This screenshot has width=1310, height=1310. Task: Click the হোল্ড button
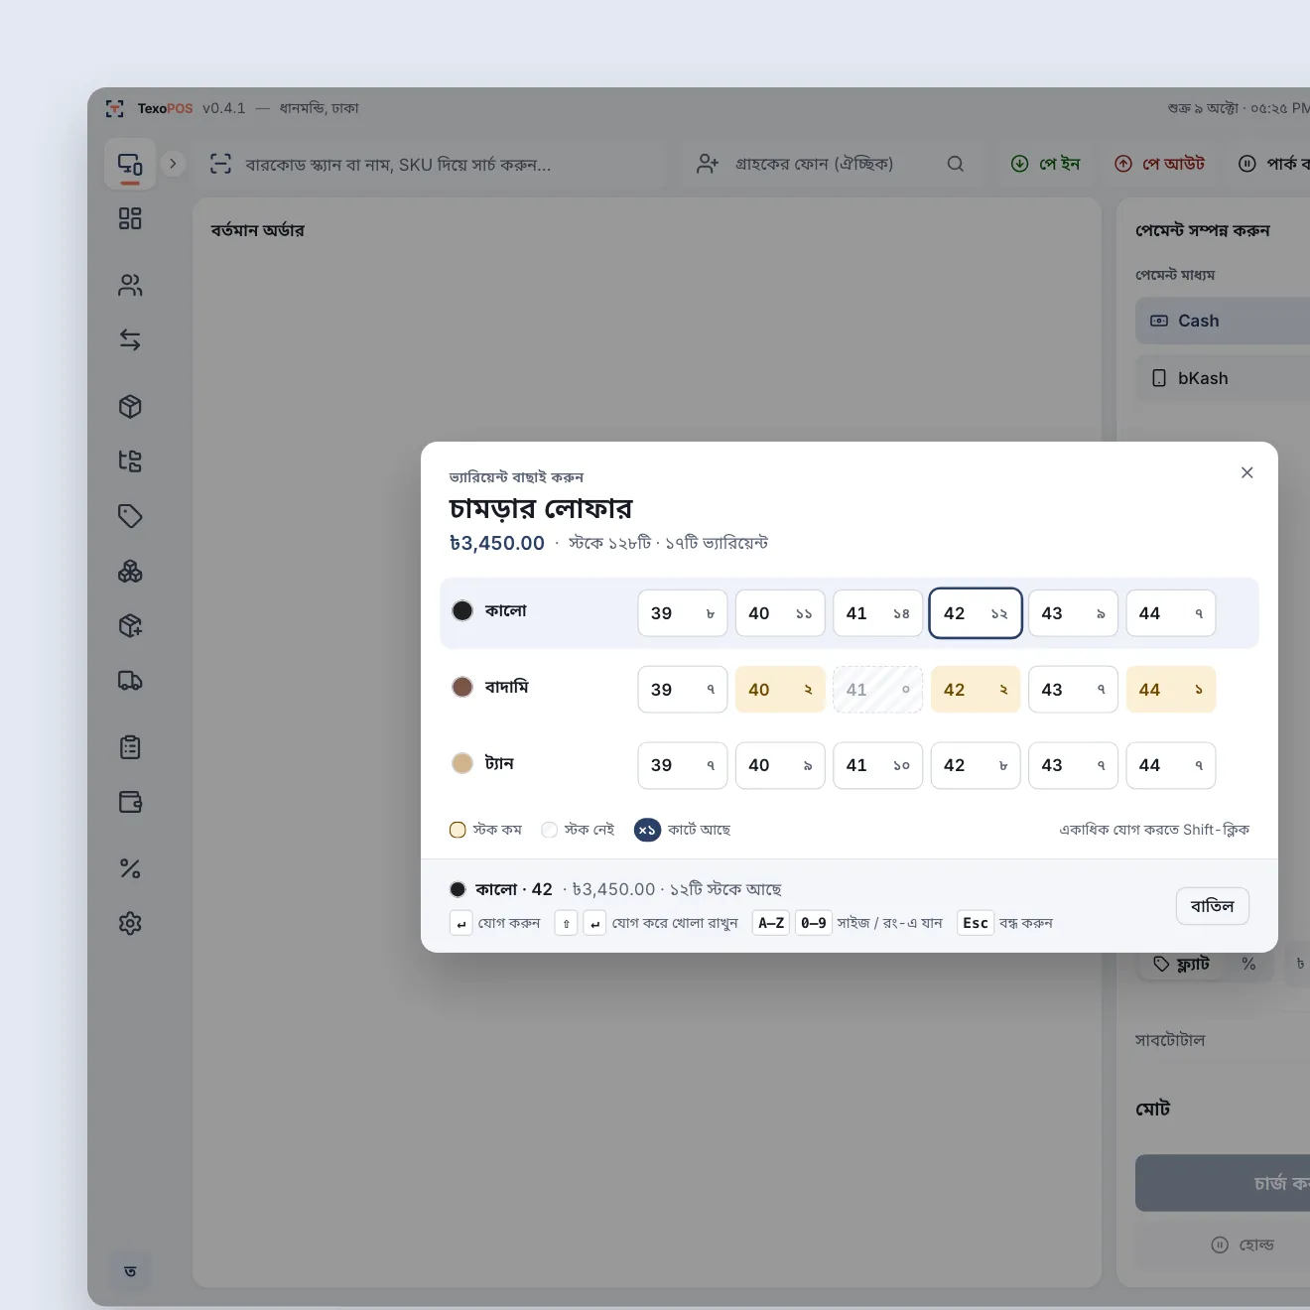click(x=1243, y=1244)
